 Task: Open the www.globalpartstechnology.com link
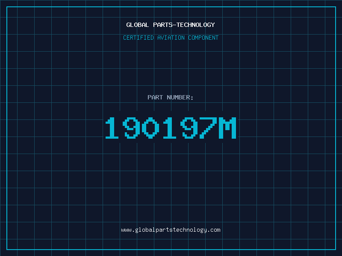coord(171,230)
